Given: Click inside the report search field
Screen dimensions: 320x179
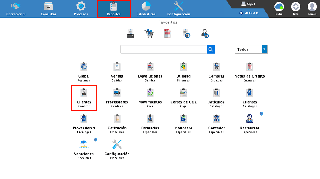Looking at the screenshot, I should point(163,49).
